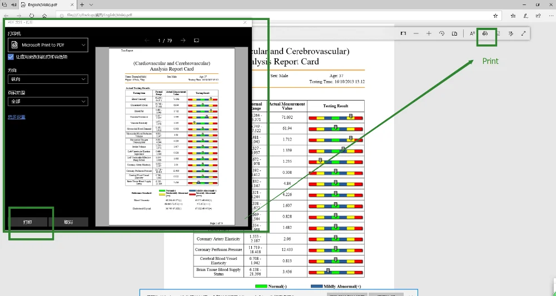Open the Microsoft Print to PDF printer dropdown
556x296 pixels.
pyautogui.click(x=47, y=45)
